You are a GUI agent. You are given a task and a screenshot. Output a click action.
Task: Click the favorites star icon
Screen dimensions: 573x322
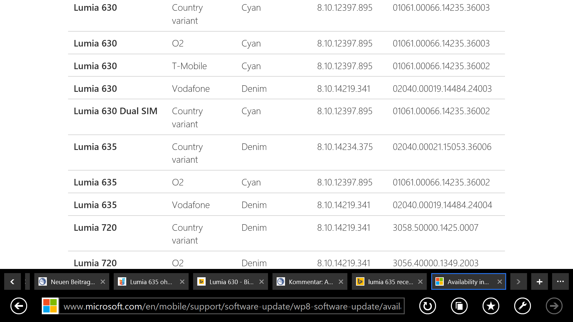[x=491, y=306]
